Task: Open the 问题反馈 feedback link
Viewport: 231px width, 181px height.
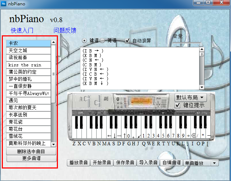Action: (65, 30)
